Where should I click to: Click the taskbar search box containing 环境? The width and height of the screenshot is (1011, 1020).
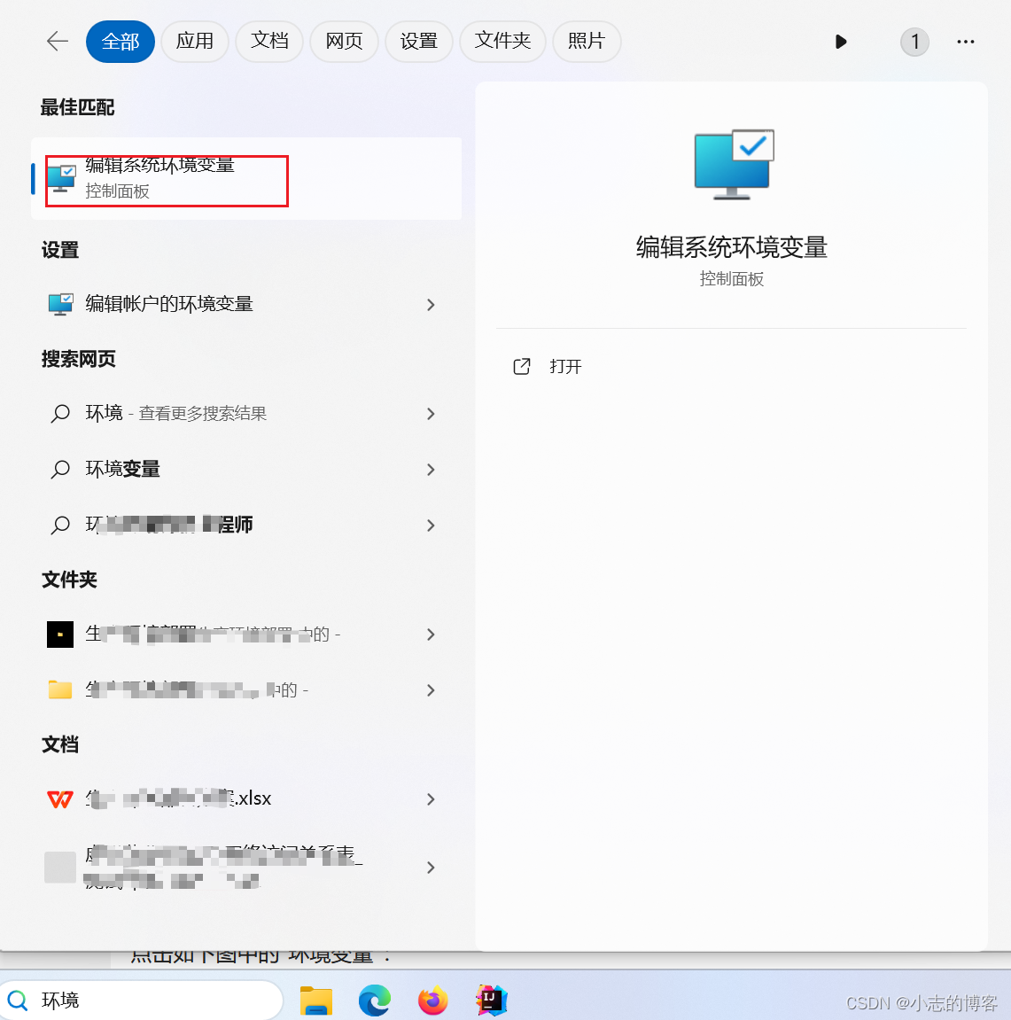point(142,1001)
